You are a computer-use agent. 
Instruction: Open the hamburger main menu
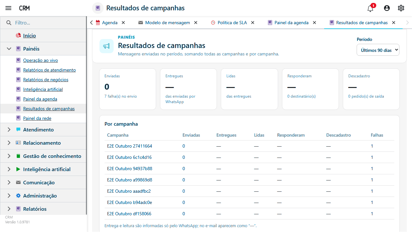coord(8,8)
